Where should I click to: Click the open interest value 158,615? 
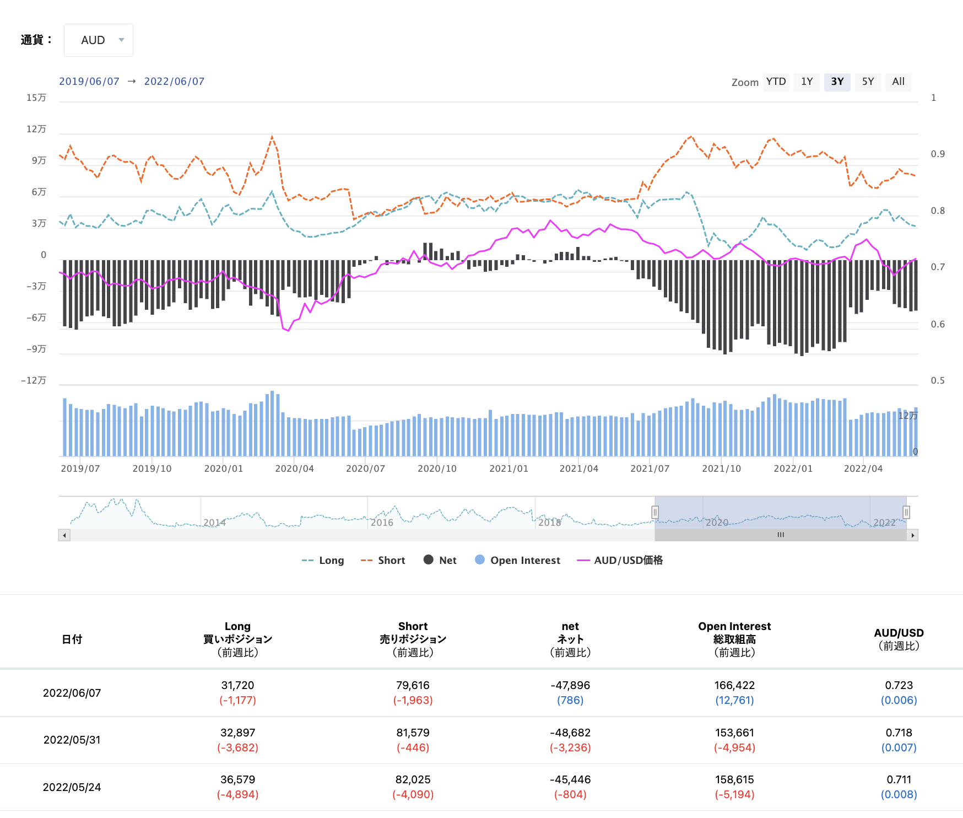point(734,780)
